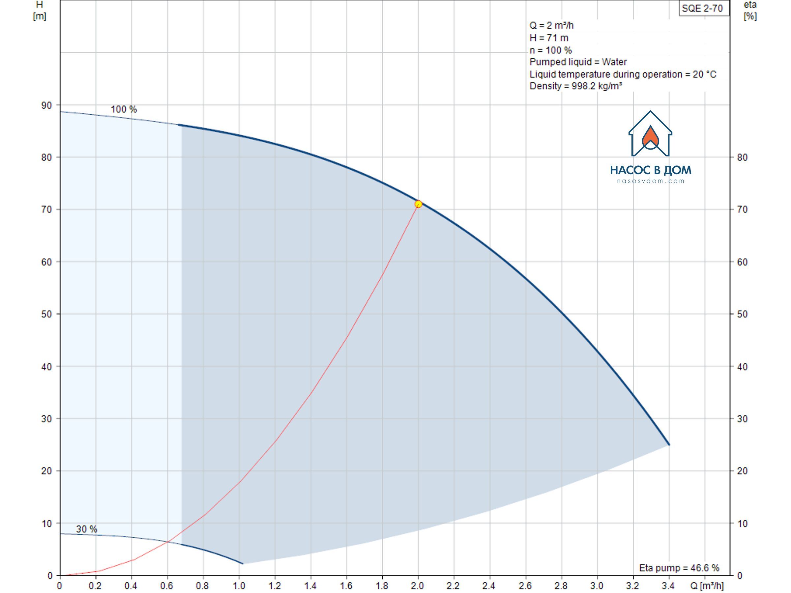Select the Q = 2 m³/h text line
Image resolution: width=791 pixels, height=593 pixels.
551,25
